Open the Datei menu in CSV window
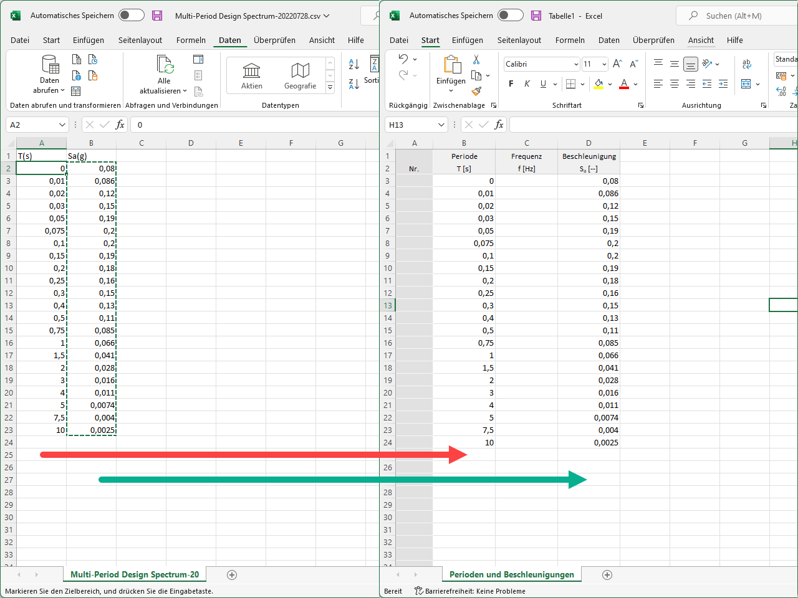This screenshot has width=798, height=598. click(20, 40)
